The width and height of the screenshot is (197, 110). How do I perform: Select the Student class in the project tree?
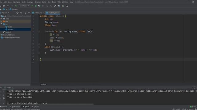pos(10,29)
